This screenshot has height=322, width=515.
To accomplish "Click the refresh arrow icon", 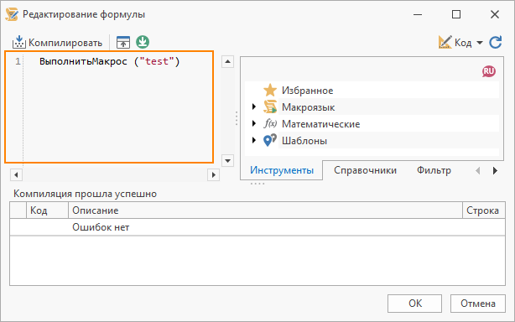I will pos(496,42).
